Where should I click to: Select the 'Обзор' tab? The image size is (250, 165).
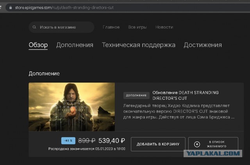coord(38,45)
